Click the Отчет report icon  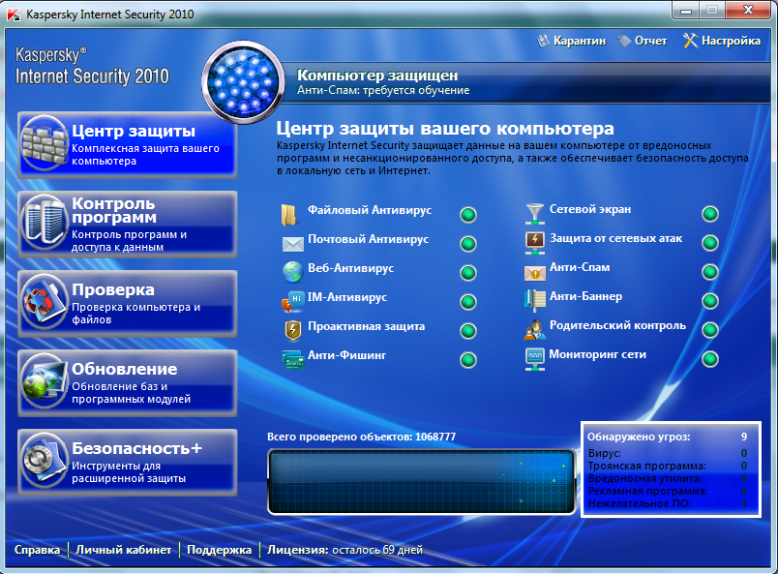[625, 41]
